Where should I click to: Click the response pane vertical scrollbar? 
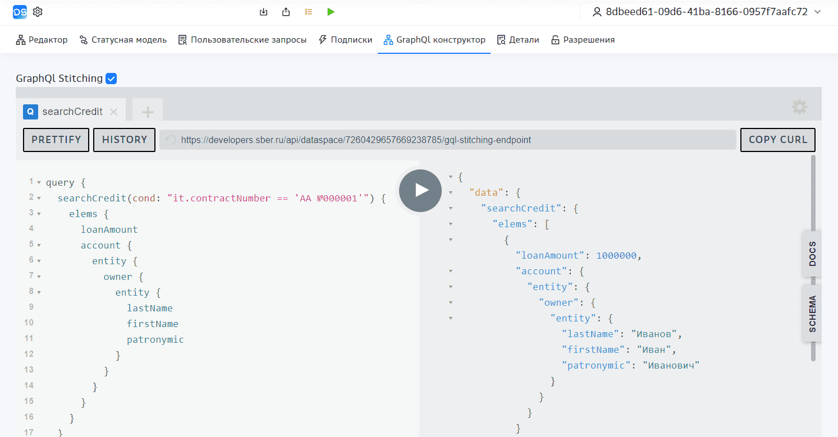813,258
